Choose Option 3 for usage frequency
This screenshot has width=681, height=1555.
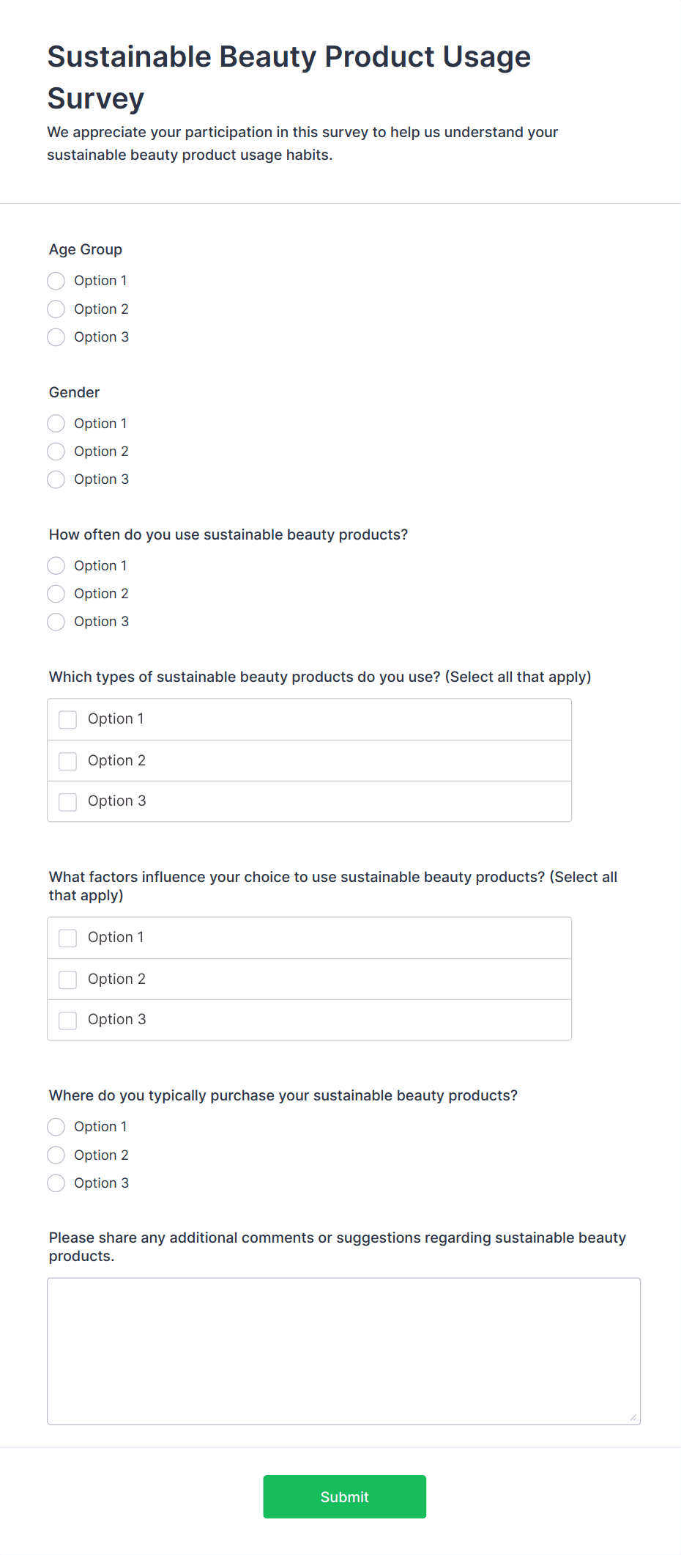[56, 622]
